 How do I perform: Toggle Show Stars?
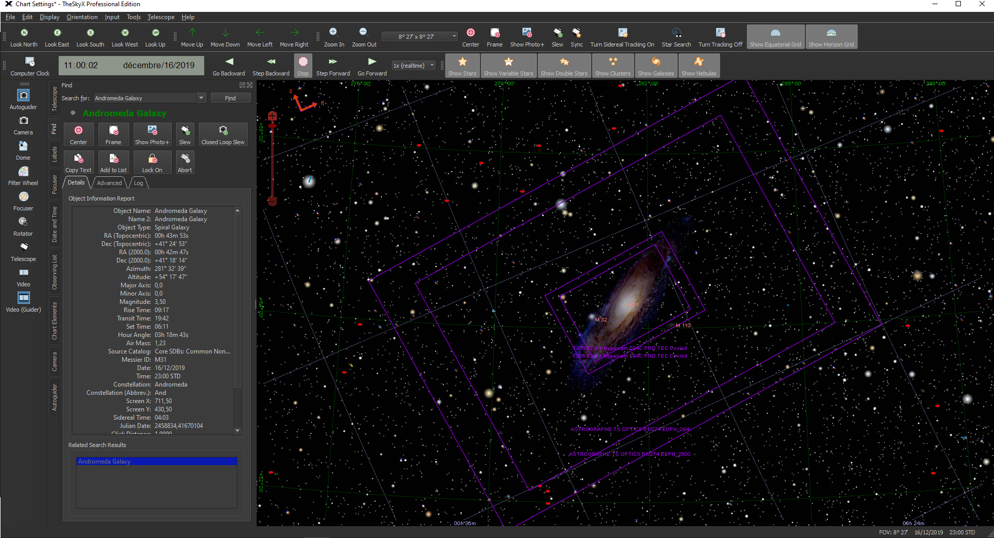tap(462, 66)
